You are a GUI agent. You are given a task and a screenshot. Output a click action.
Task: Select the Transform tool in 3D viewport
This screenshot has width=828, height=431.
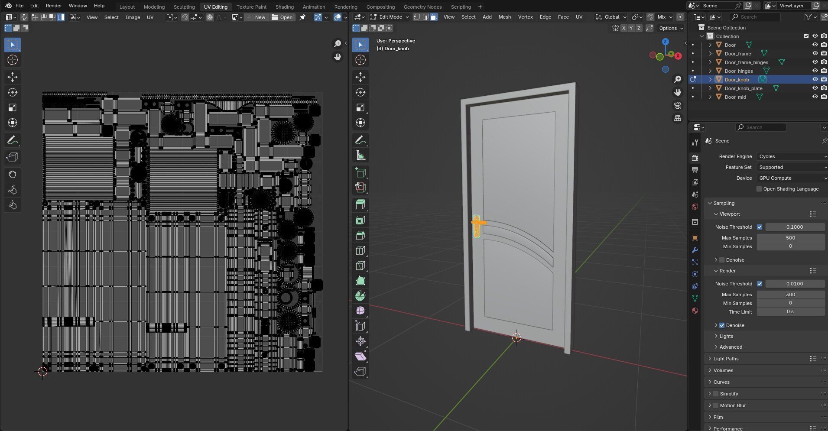(360, 123)
